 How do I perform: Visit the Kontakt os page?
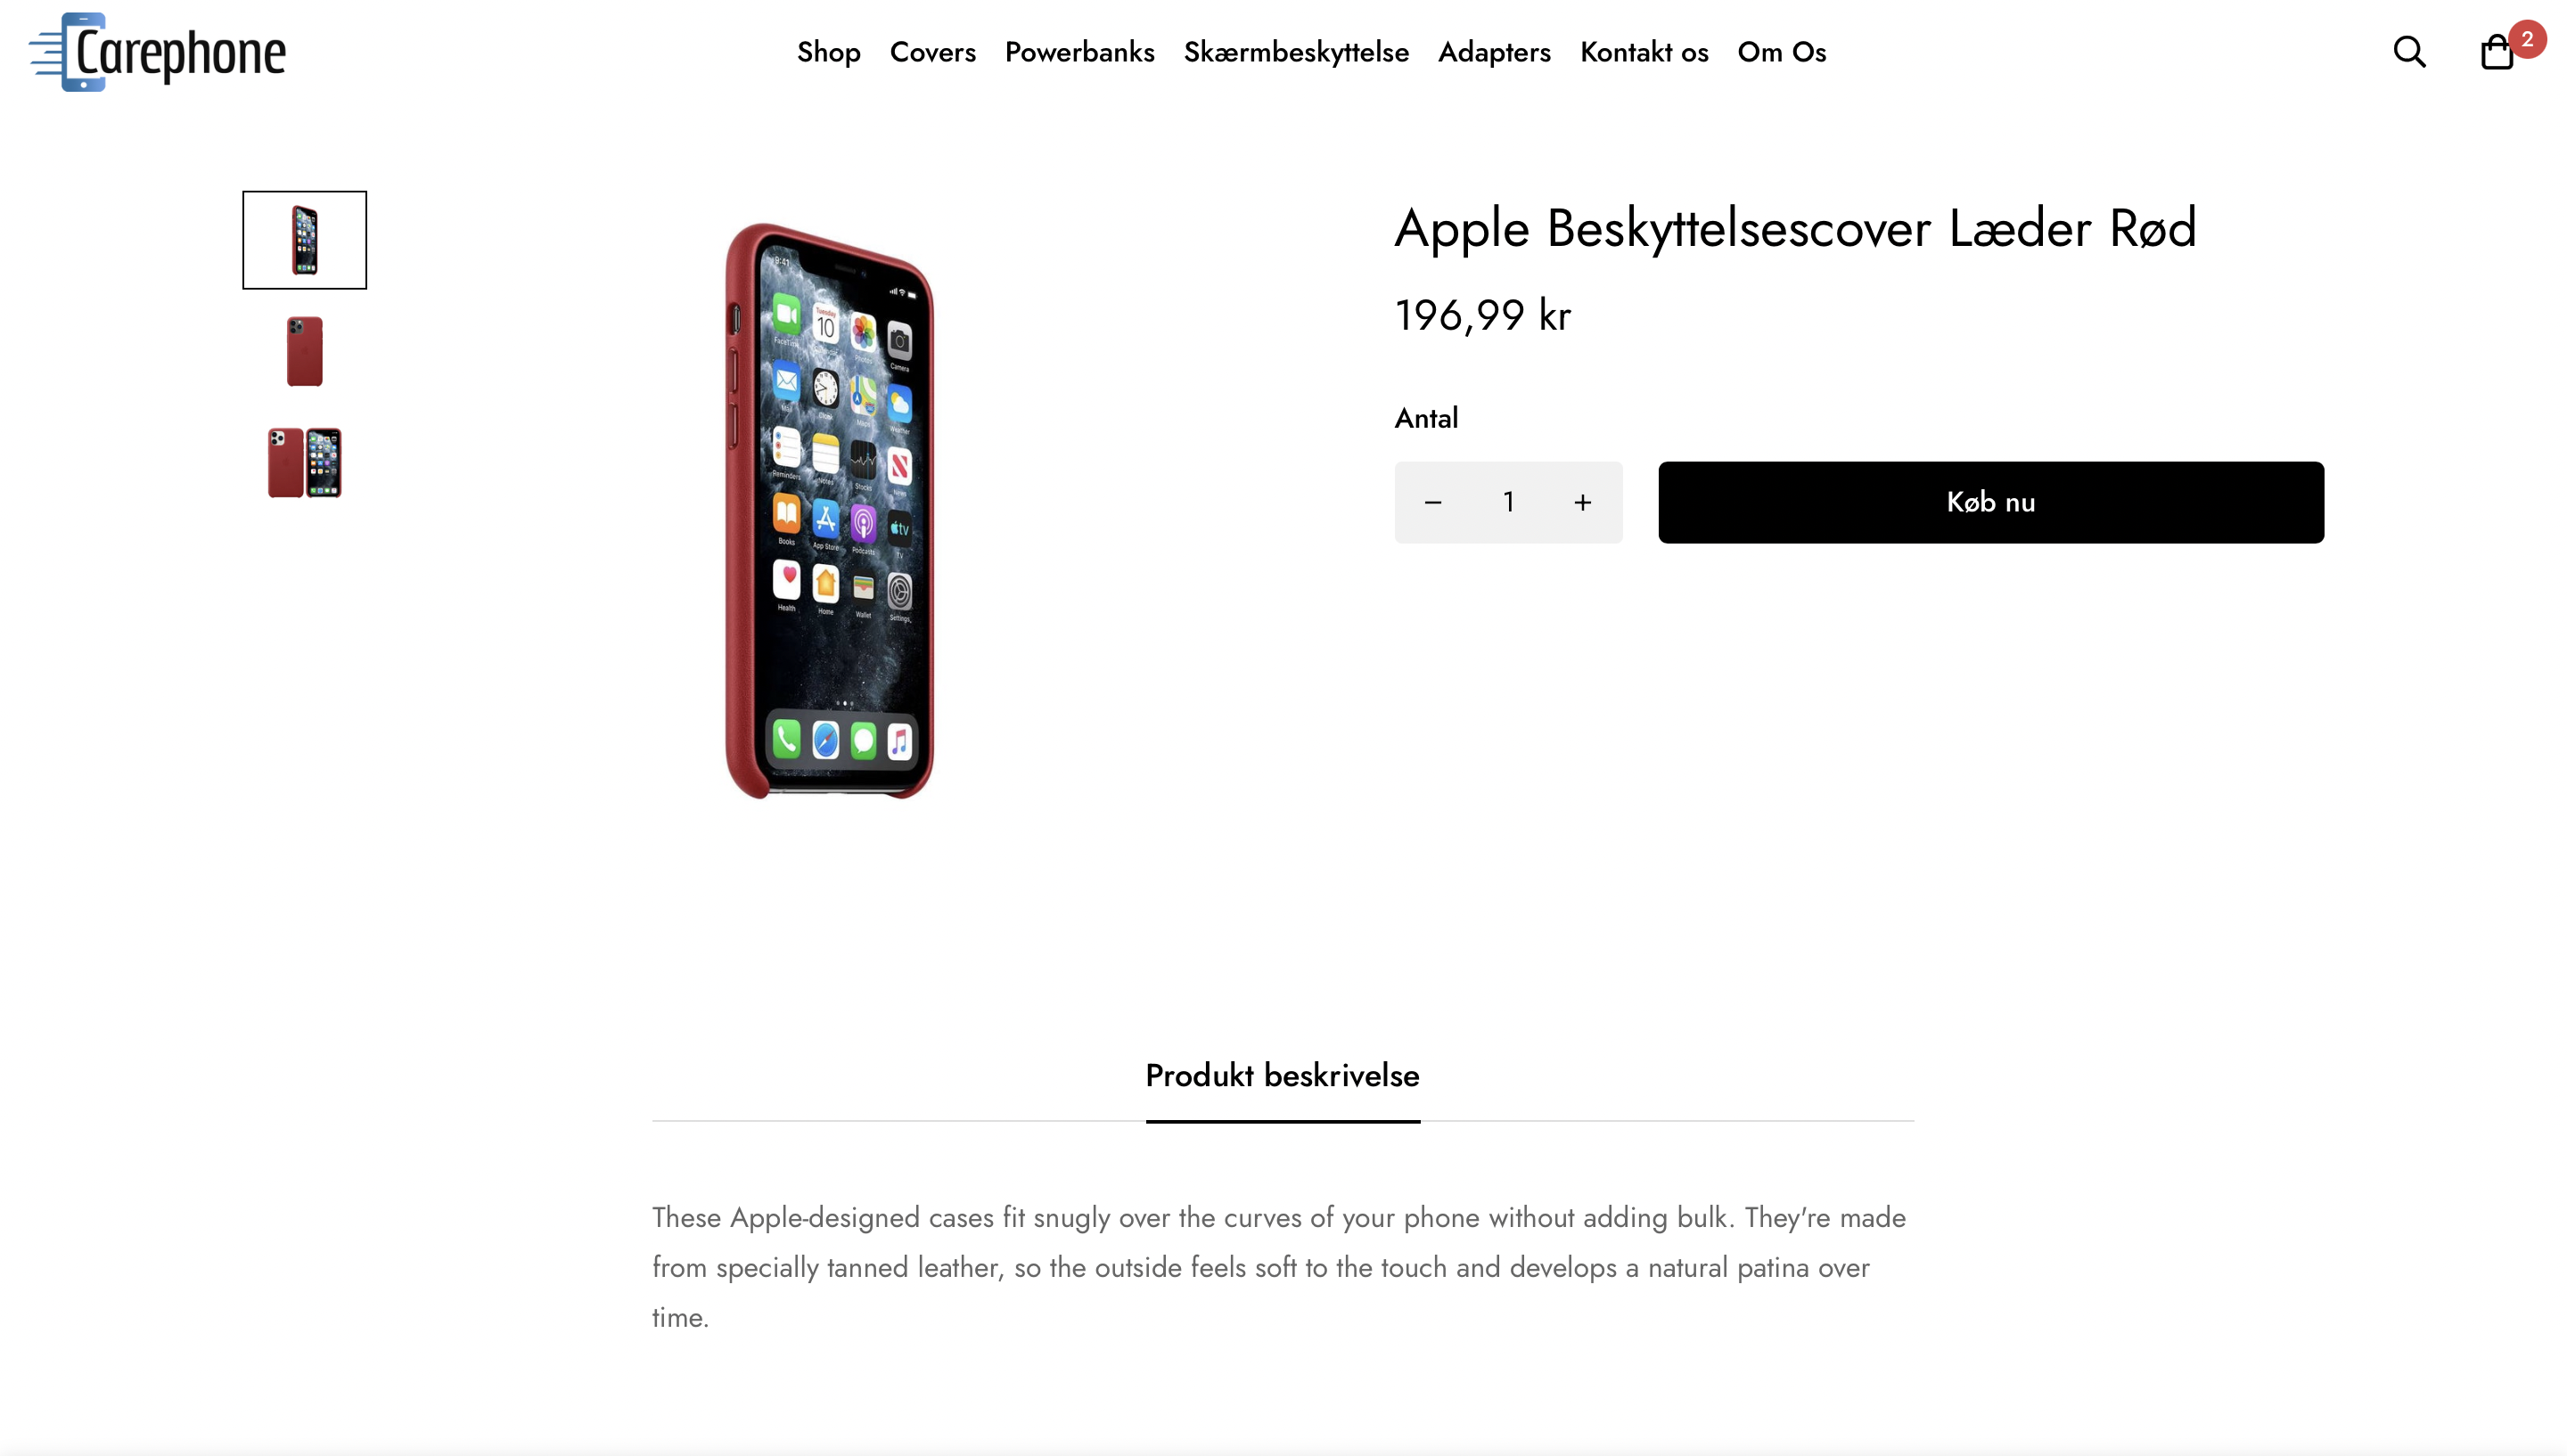(x=1644, y=52)
